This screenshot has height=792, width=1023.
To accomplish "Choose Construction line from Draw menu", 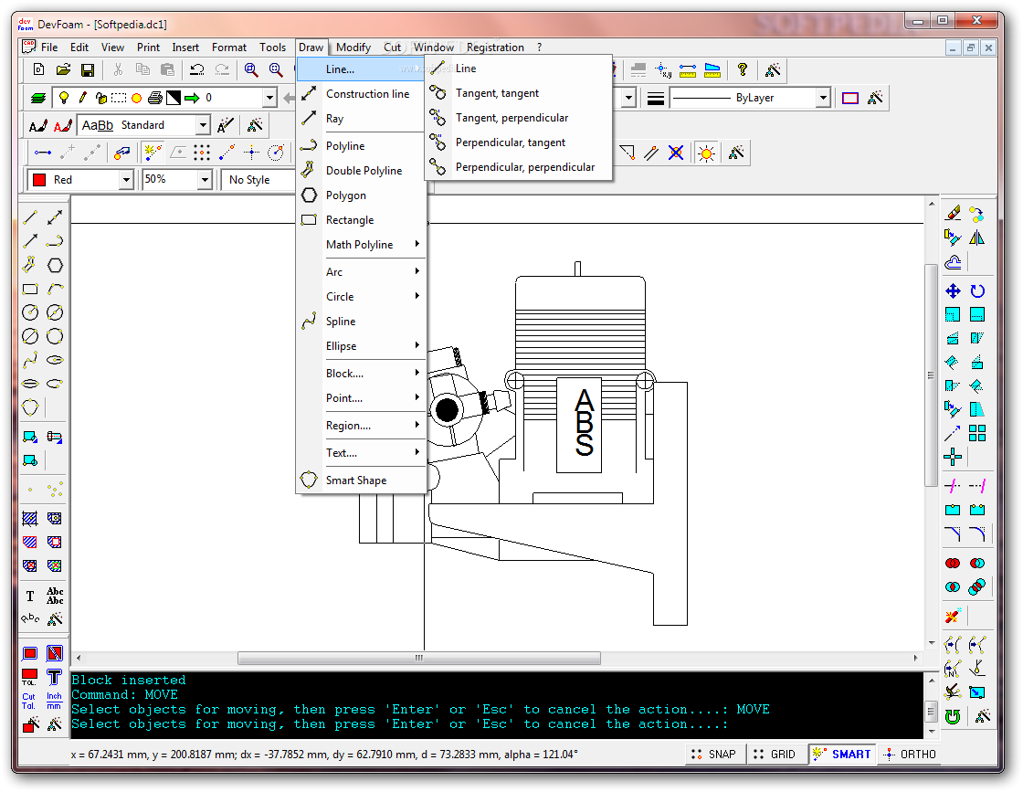I will [x=362, y=94].
